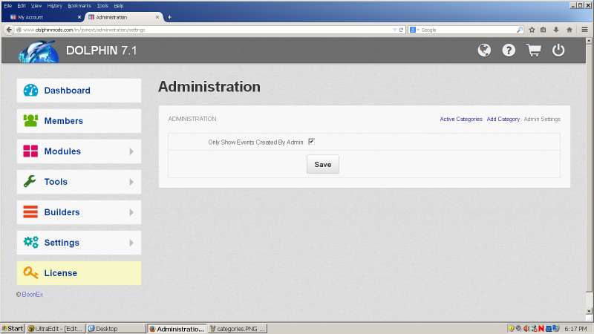This screenshot has width=594, height=334.
Task: Open the History menu
Action: (x=54, y=6)
